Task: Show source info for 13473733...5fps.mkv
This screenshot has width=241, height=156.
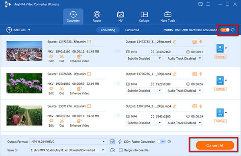Action: pos(89,42)
